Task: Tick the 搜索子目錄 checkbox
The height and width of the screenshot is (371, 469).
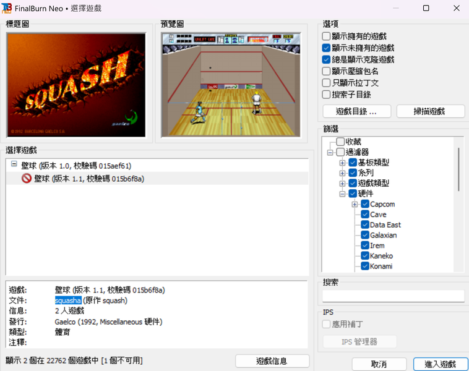Action: click(326, 95)
